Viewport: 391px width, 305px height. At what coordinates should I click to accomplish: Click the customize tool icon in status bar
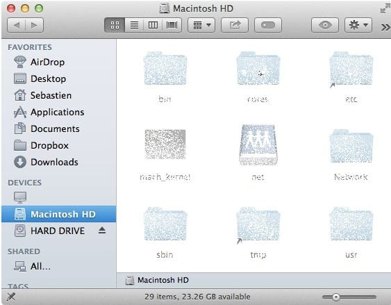(11, 297)
